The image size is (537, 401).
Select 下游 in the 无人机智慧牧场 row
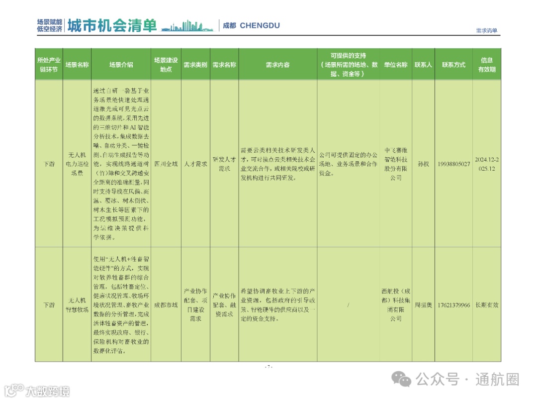[x=49, y=305]
